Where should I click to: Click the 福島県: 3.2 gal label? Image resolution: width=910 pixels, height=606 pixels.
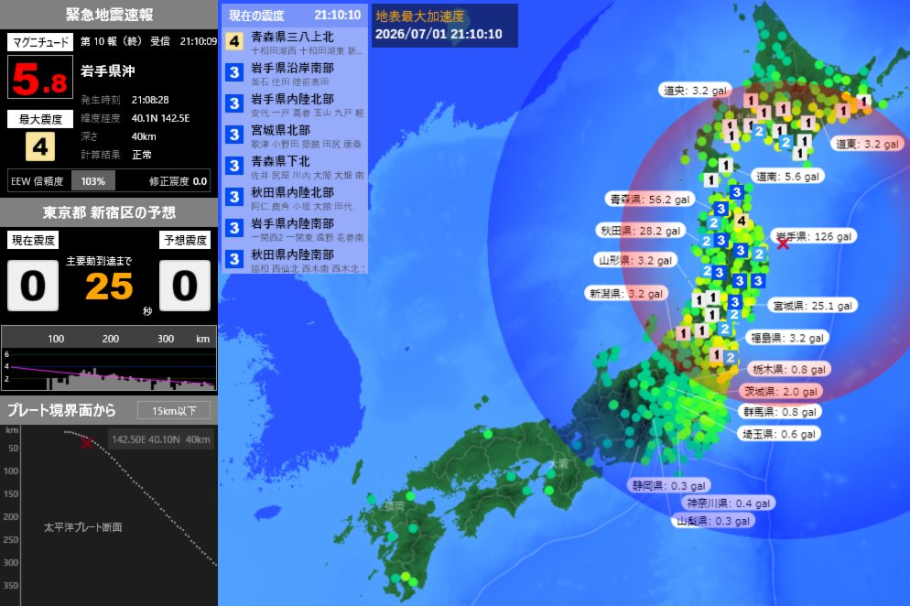pyautogui.click(x=787, y=338)
